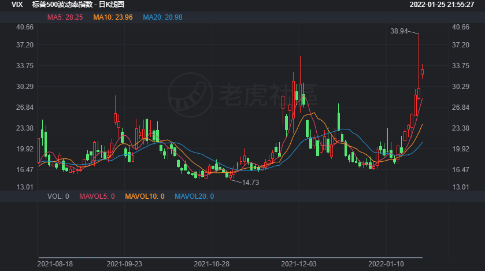The width and height of the screenshot is (485, 271).
Task: Click the latest red candlestick near 33.75
Action: [422, 72]
